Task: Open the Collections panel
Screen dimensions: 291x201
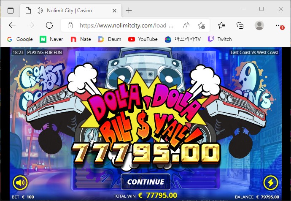Action: click(x=240, y=25)
